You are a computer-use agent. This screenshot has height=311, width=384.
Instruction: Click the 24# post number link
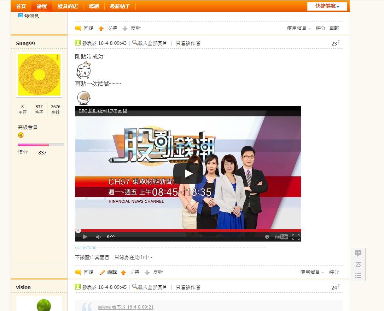pyautogui.click(x=336, y=287)
